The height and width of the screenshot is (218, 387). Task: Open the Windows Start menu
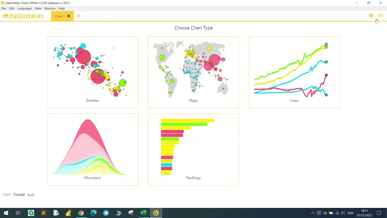[x=6, y=213]
